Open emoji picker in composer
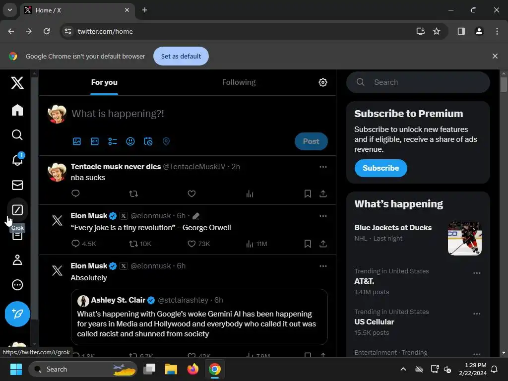This screenshot has height=381, width=508. [130, 141]
